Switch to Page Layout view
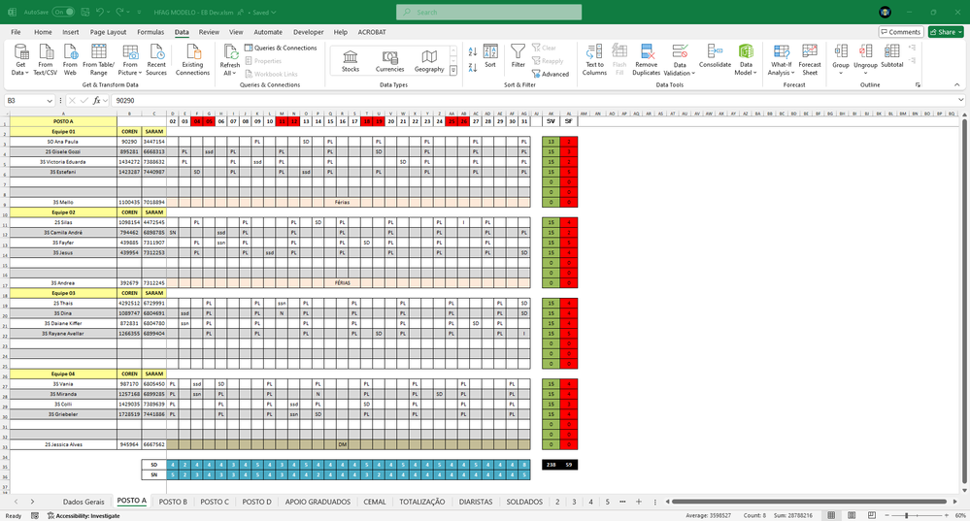 852,515
